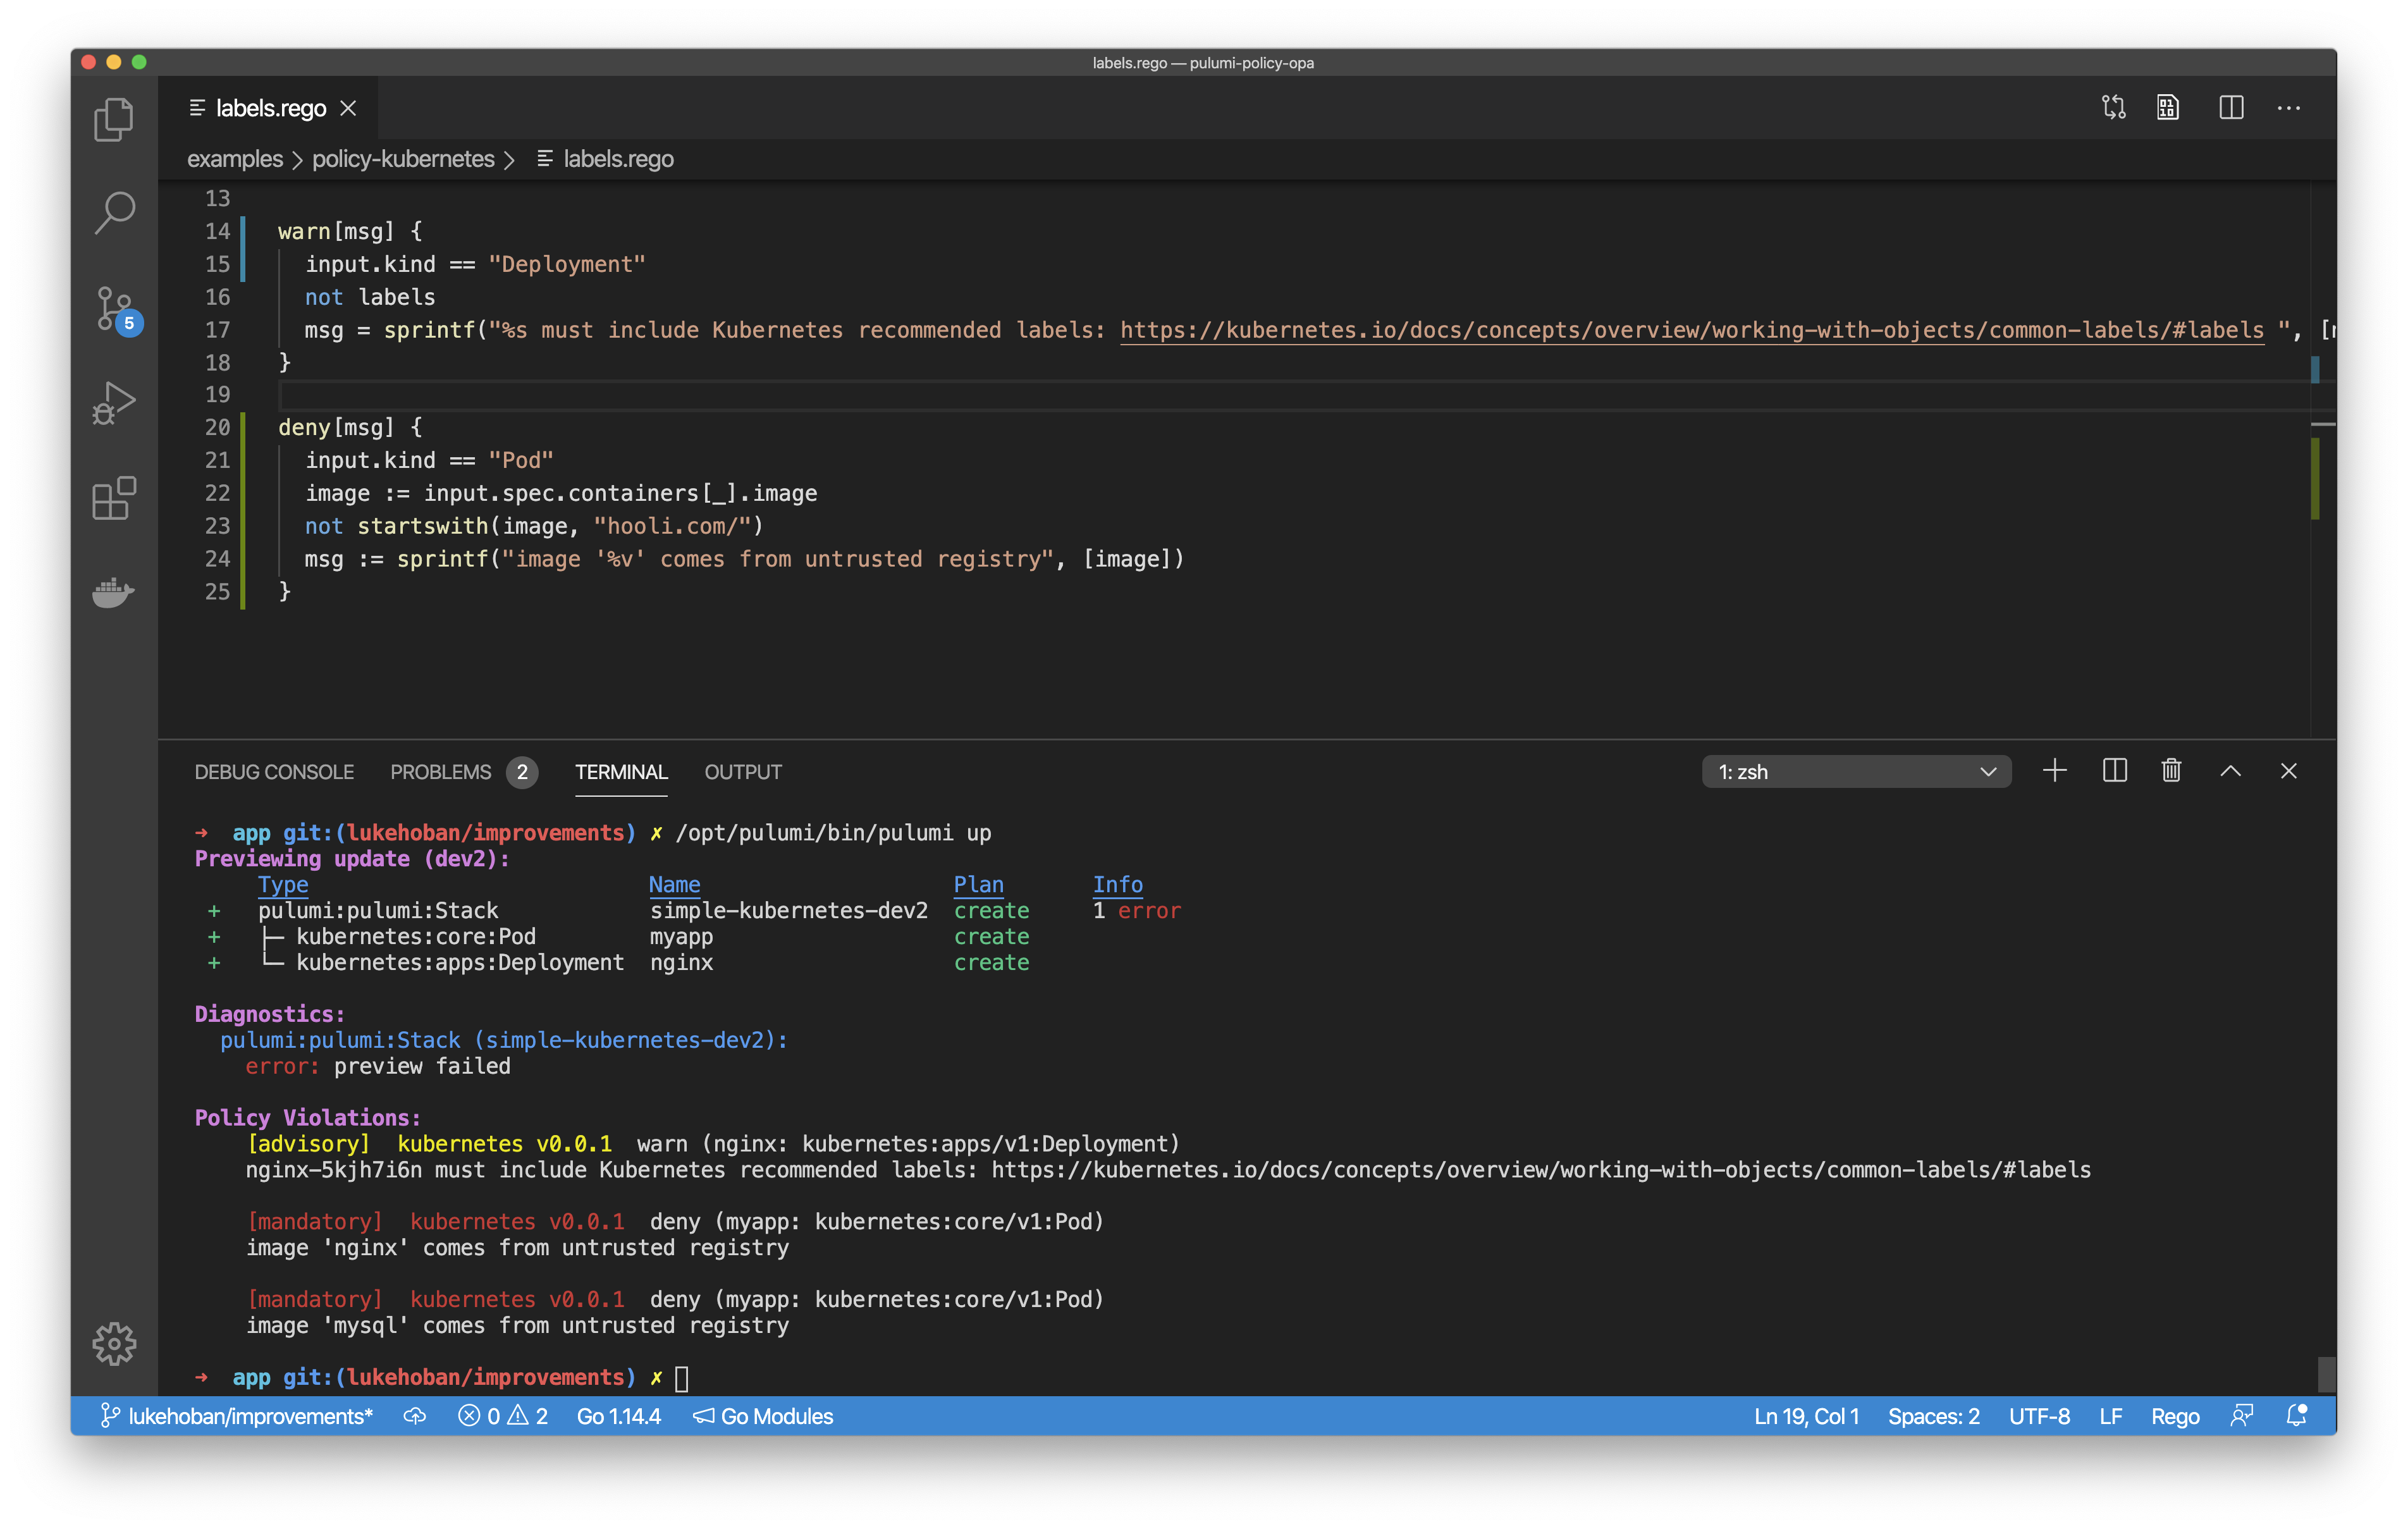Image resolution: width=2408 pixels, height=1529 pixels.
Task: Open the Search view icon
Action: [114, 212]
